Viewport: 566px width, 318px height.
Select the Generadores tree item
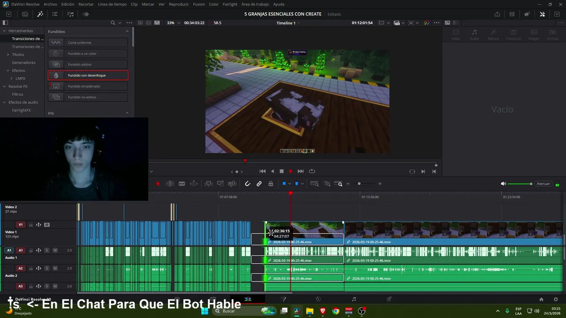point(23,63)
